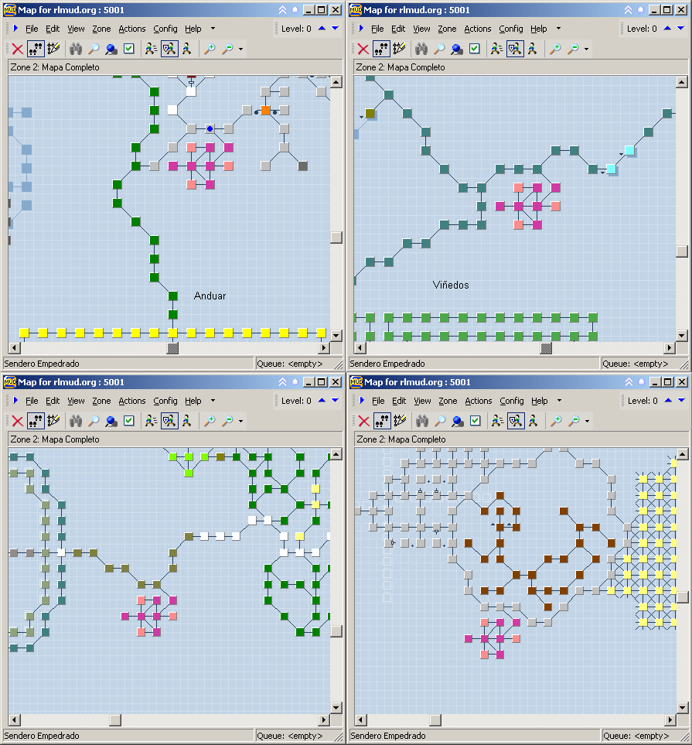
Task: Click the zoom out icon in bottom-right window
Action: pos(574,421)
